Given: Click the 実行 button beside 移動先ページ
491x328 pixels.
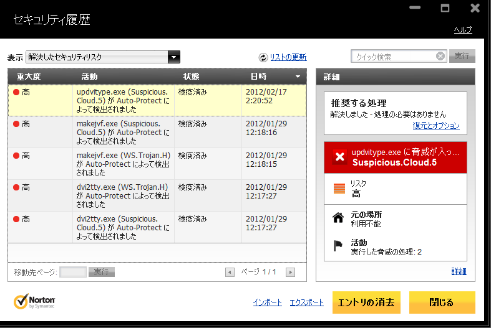Looking at the screenshot, I should (x=102, y=272).
